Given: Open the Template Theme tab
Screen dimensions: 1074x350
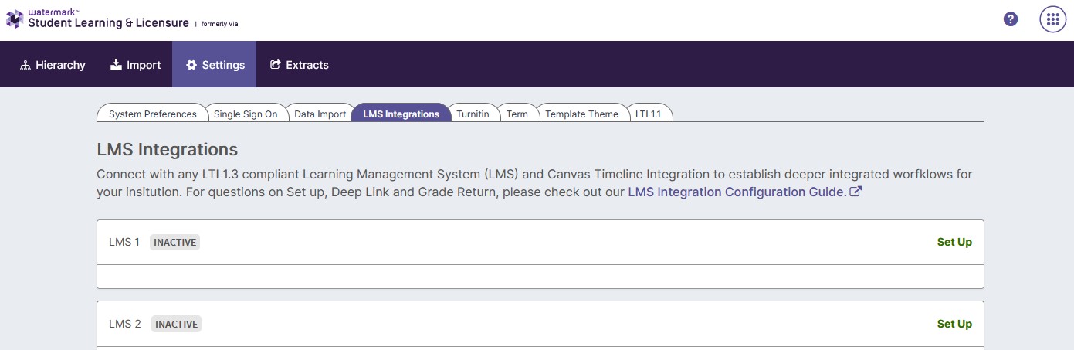Looking at the screenshot, I should tap(581, 114).
